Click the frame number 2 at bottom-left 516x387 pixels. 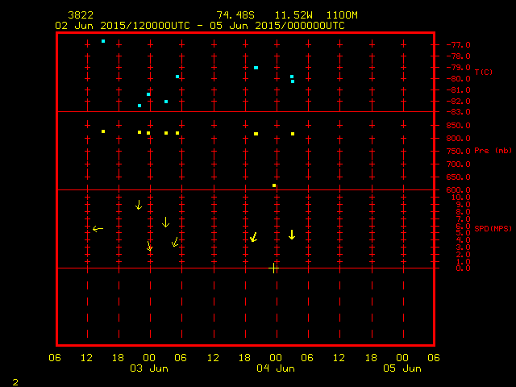(x=15, y=380)
